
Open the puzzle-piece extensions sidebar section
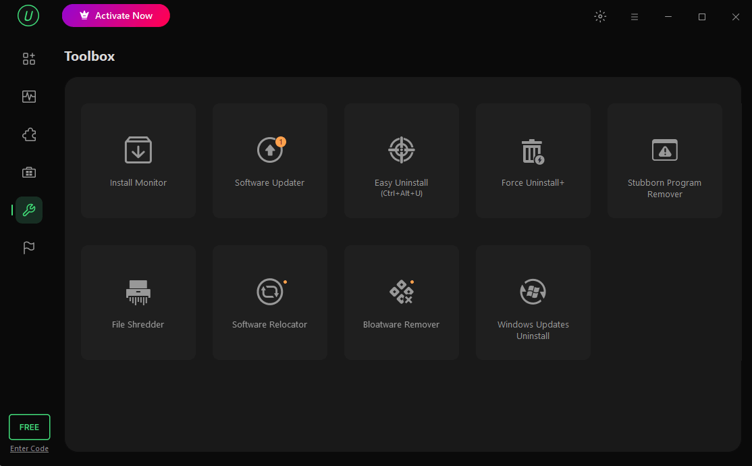[x=29, y=134]
